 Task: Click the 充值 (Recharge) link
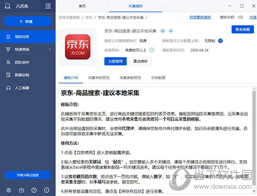[253, 17]
